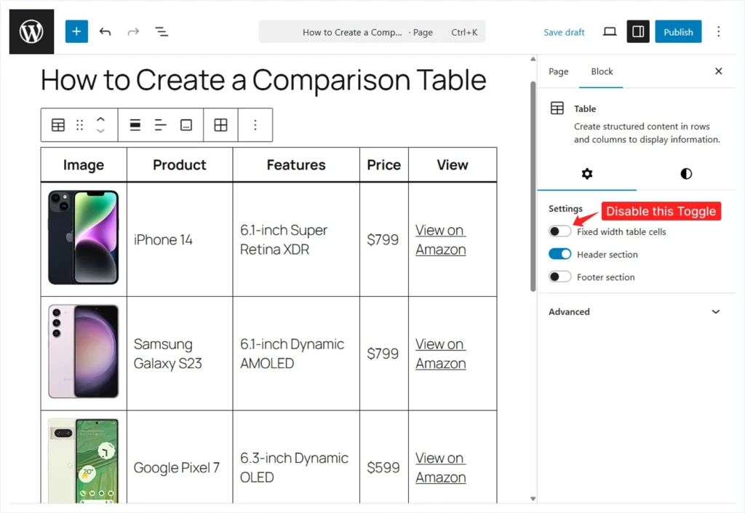745x513 pixels.
Task: Click the editor vertical scrollbar thumb
Action: pyautogui.click(x=533, y=186)
